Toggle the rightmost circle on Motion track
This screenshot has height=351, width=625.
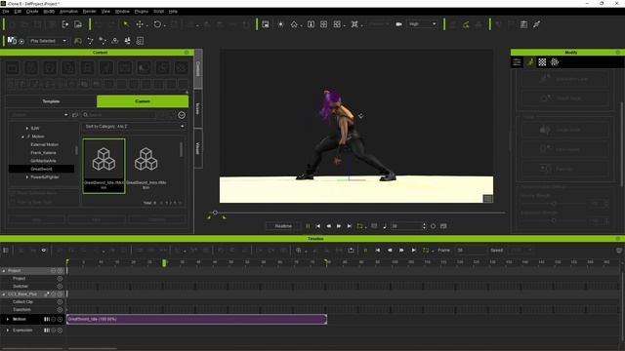(x=60, y=319)
